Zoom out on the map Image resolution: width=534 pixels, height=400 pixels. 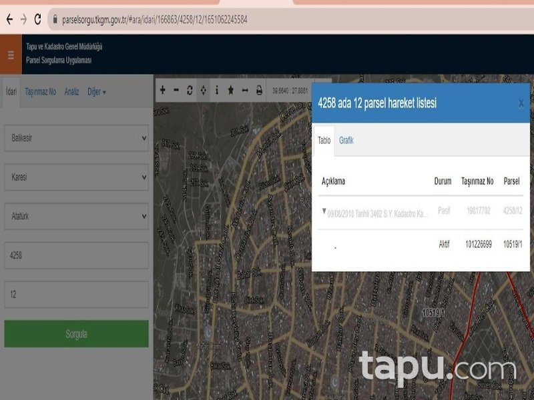pyautogui.click(x=176, y=90)
